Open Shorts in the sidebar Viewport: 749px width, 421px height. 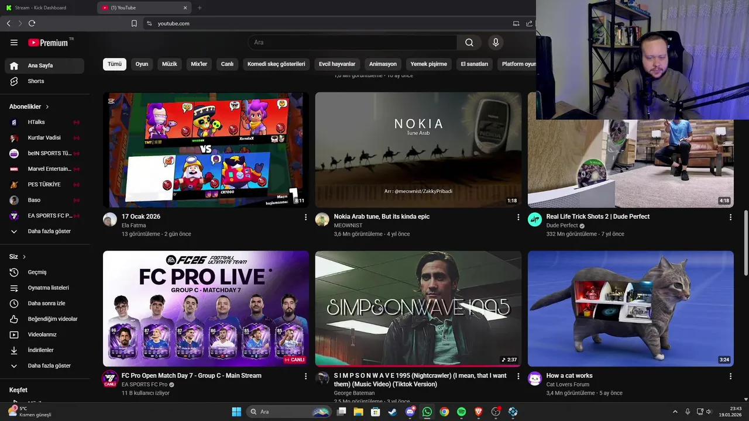(x=44, y=81)
